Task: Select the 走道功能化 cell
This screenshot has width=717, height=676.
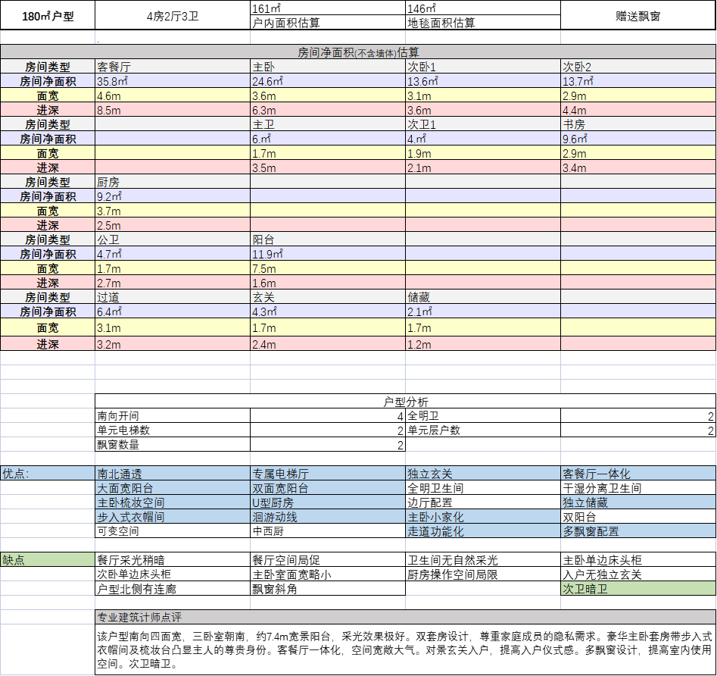Action: point(483,531)
